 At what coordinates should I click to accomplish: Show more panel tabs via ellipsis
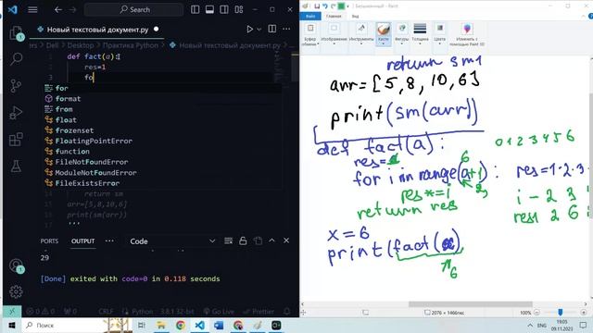tap(109, 240)
